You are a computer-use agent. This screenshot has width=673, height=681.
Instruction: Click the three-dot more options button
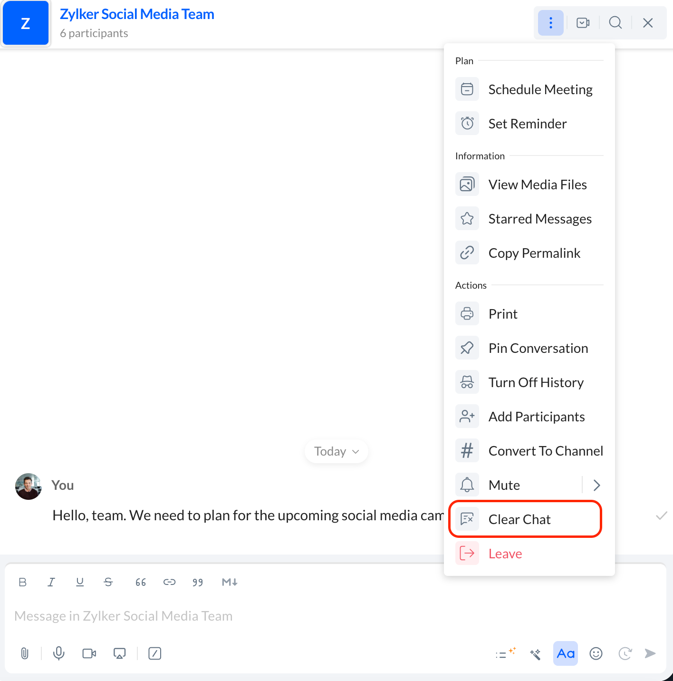(551, 22)
